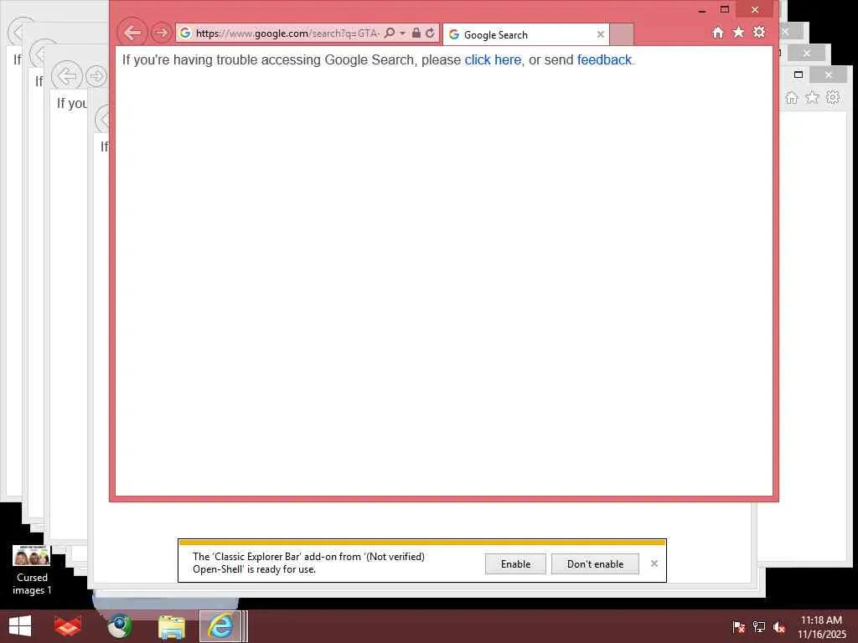The height and width of the screenshot is (643, 858).
Task: Open File Explorer from the taskbar
Action: 171,626
